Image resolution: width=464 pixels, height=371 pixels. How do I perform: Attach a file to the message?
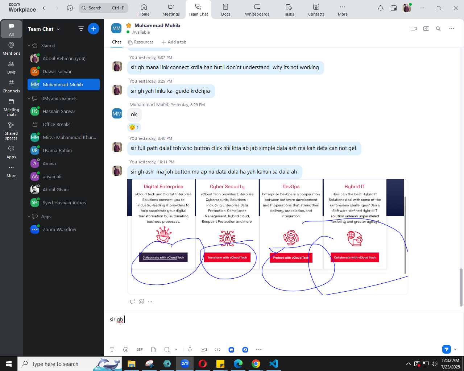pyautogui.click(x=153, y=350)
